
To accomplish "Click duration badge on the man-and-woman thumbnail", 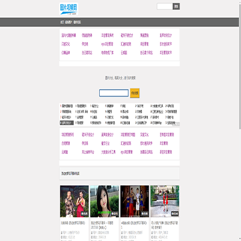I will point(84,214).
